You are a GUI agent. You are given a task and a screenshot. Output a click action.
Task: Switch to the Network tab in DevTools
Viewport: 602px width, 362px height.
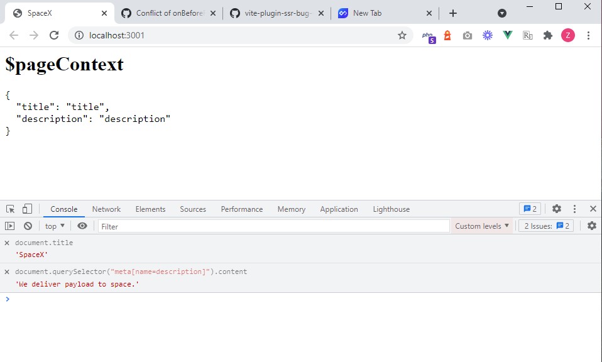tap(106, 209)
